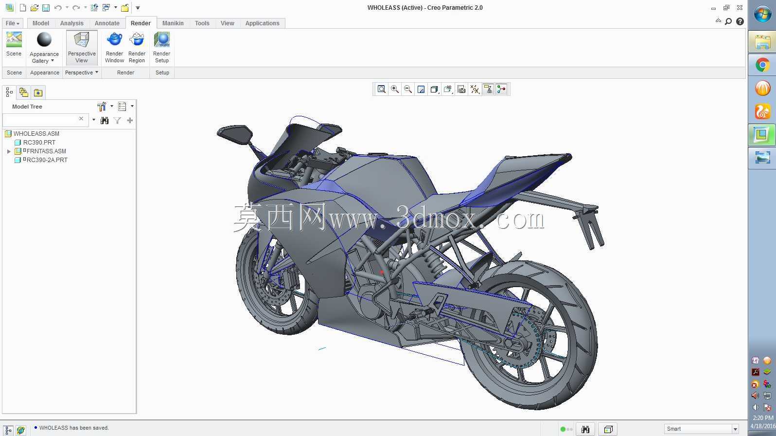
Task: Click the Refit view icon
Action: coord(382,89)
